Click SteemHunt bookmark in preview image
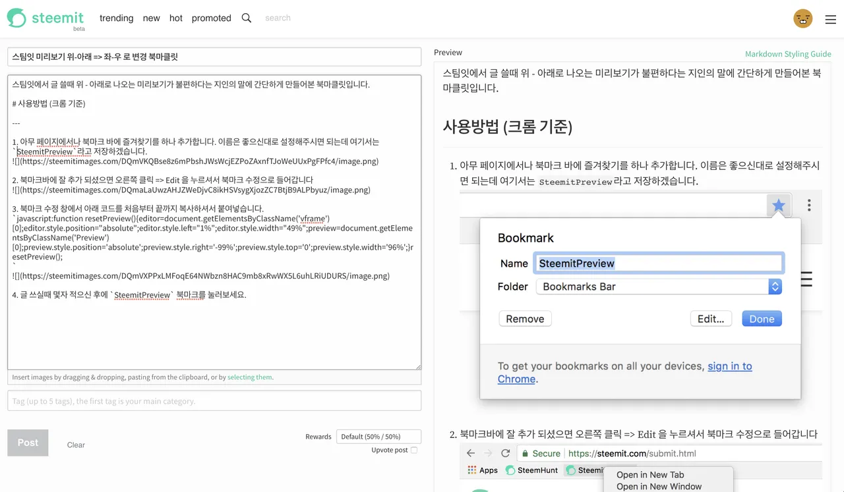The image size is (844, 492). click(x=531, y=470)
